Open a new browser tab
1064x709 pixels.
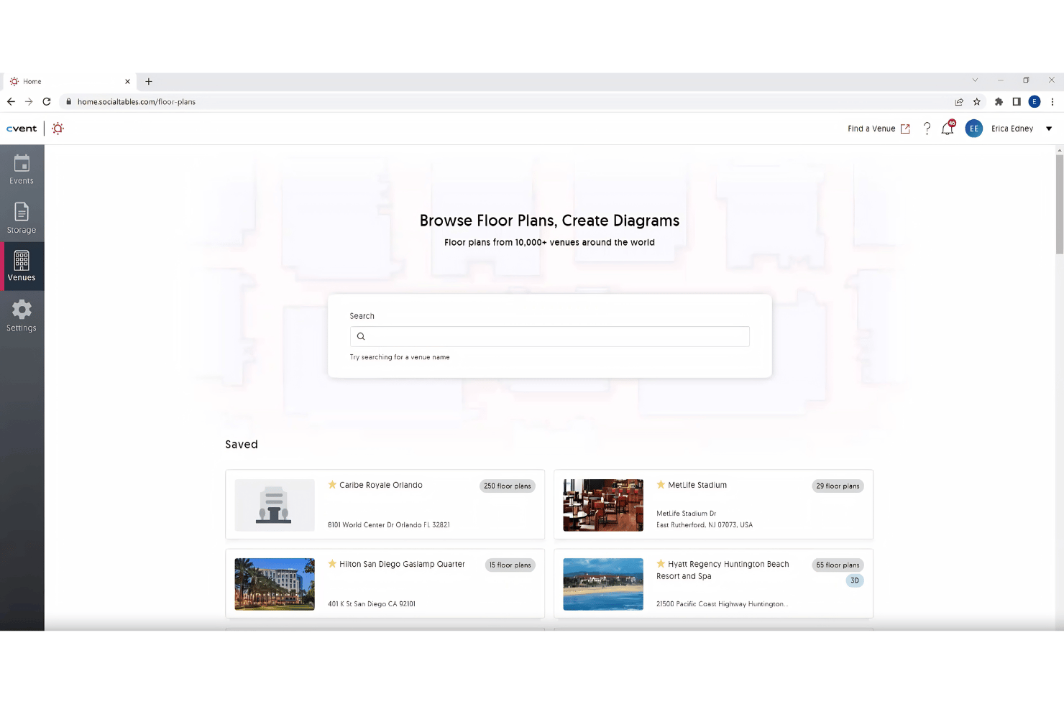[x=149, y=81]
